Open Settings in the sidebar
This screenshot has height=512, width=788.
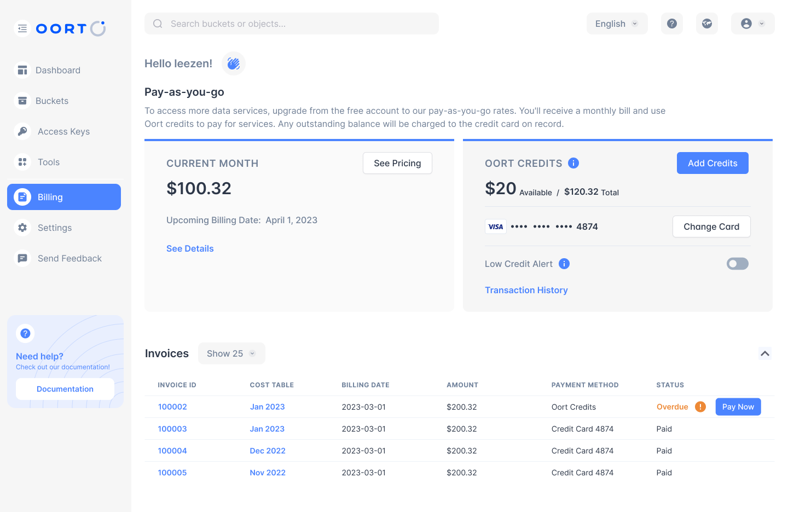54,228
